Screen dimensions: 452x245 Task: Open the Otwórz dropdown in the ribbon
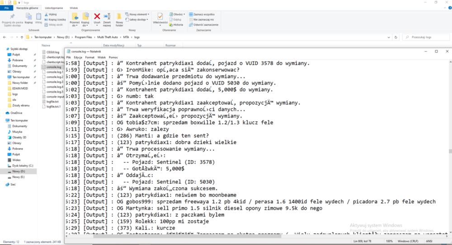pyautogui.click(x=177, y=14)
